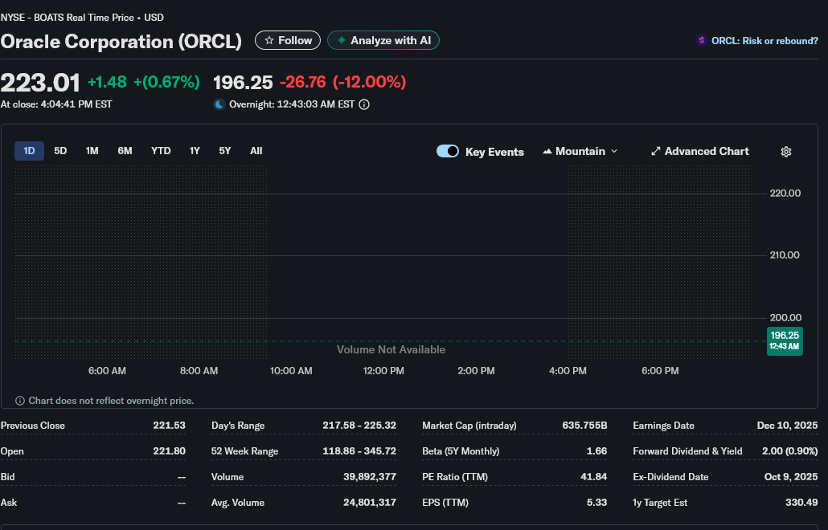Click the overnight moon icon
This screenshot has height=530, width=828.
(x=219, y=104)
